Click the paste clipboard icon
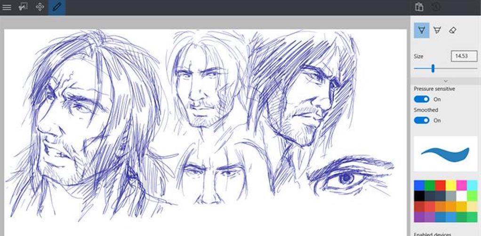The height and width of the screenshot is (236, 481). [419, 7]
